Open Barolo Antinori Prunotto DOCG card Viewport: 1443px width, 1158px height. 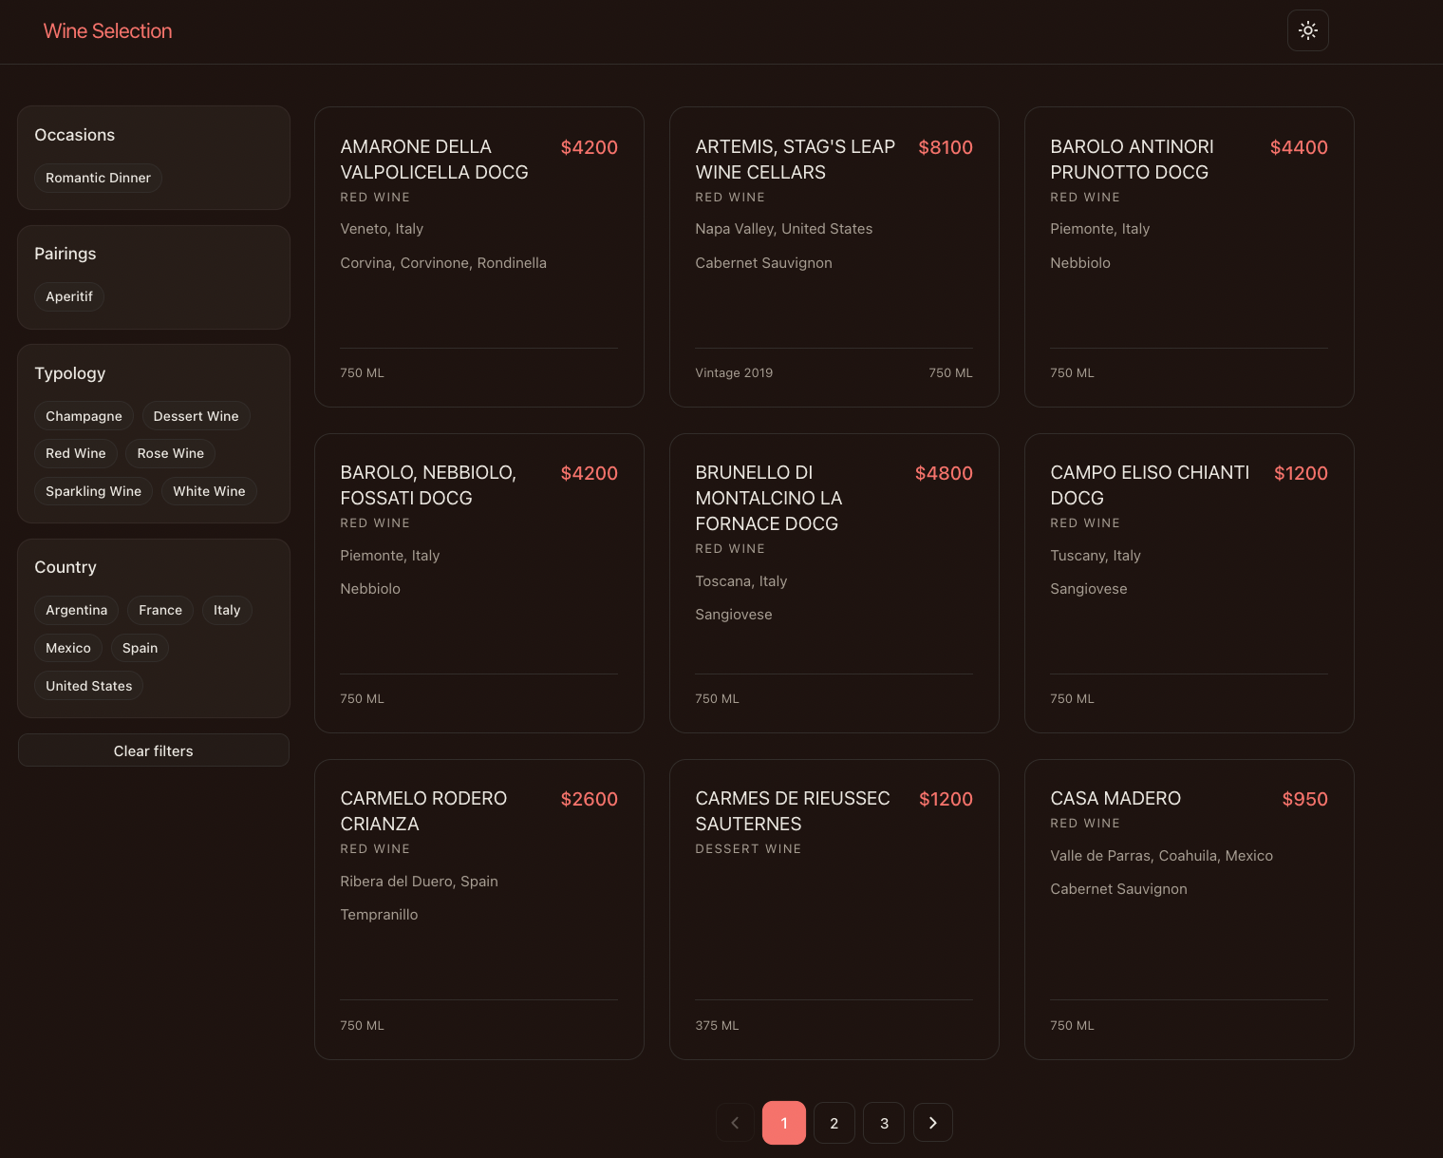[1190, 256]
